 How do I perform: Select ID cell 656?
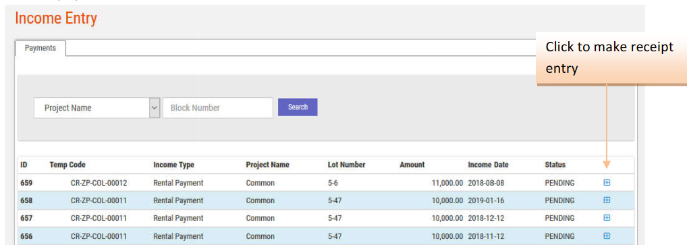click(x=26, y=236)
